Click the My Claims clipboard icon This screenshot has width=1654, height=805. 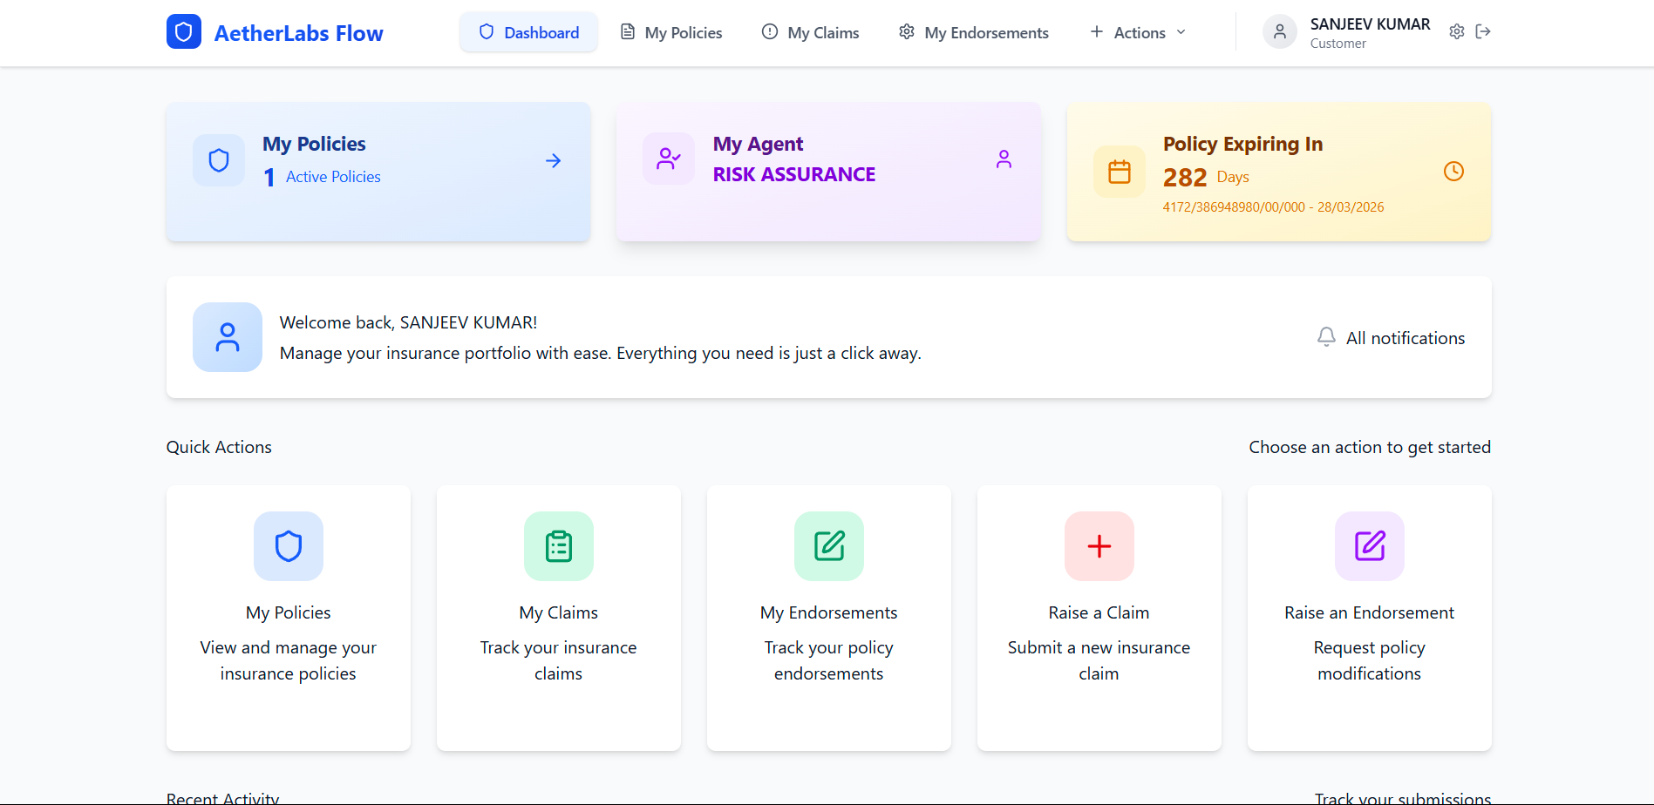coord(558,546)
